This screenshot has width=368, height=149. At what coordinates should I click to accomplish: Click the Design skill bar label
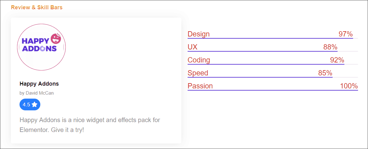pos(198,34)
